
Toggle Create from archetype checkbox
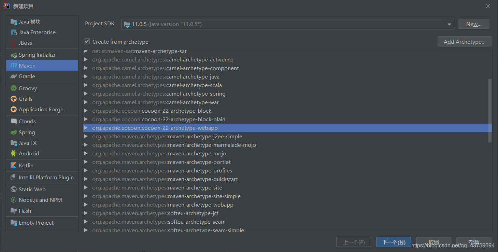(87, 42)
